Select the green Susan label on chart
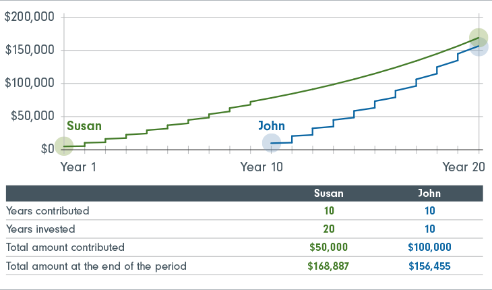Screen dimensions: 492x290 tap(84, 125)
